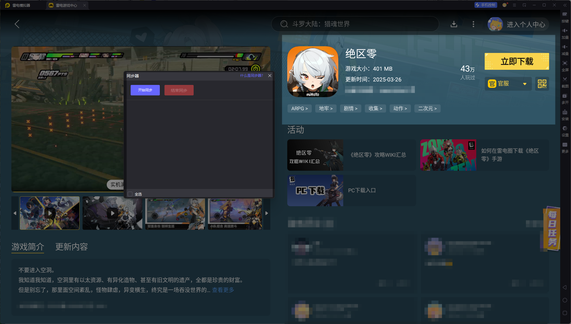The height and width of the screenshot is (324, 571).
Task: Open the title bar hamburger menu
Action: 514,5
